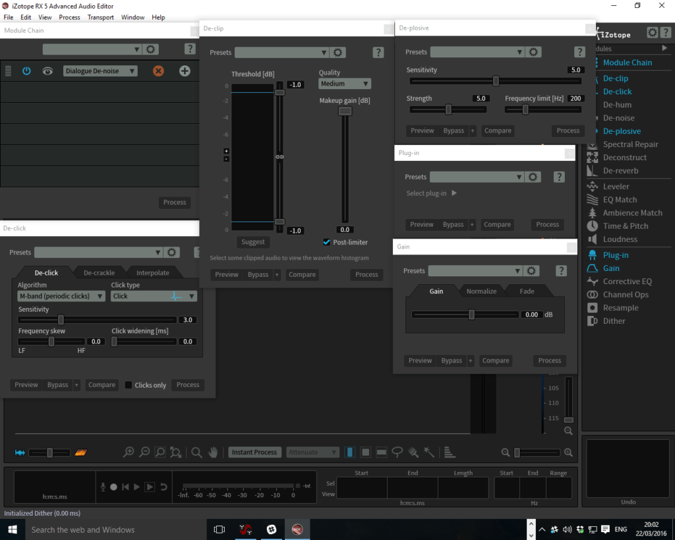
Task: Remove the Dialogue De-noise chain step
Action: tap(158, 71)
